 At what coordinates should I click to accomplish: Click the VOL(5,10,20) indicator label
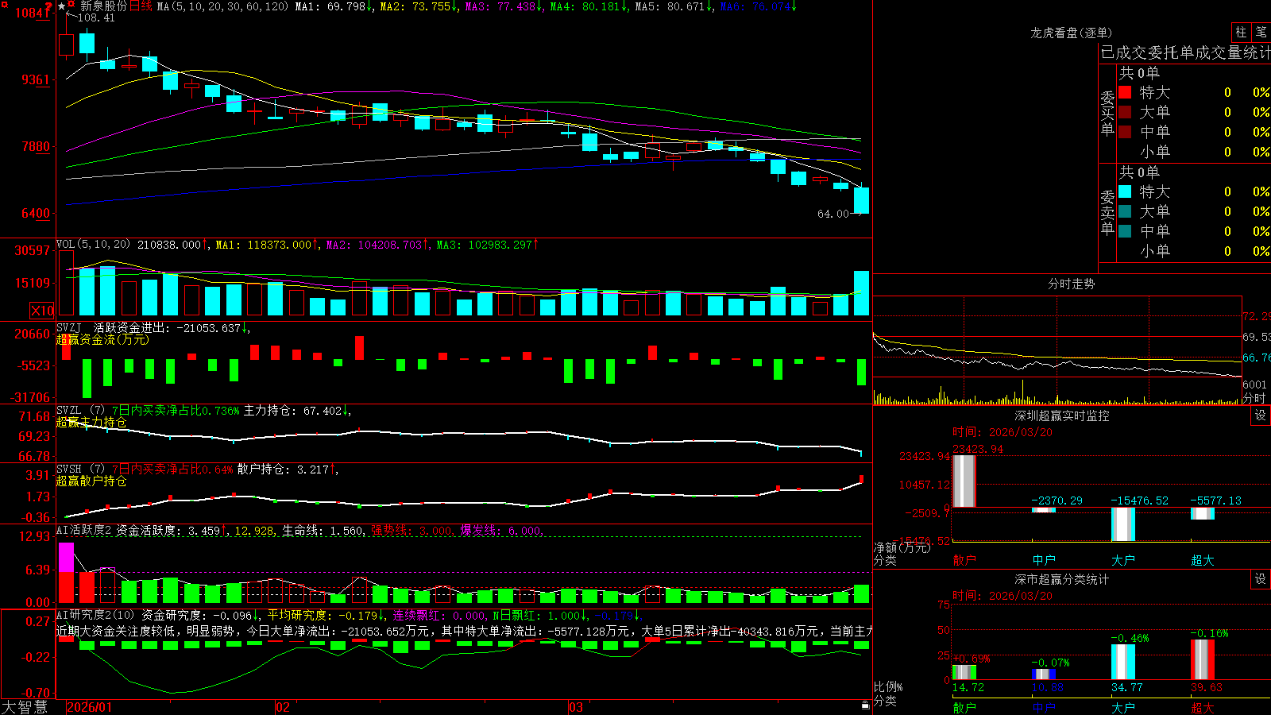(x=93, y=245)
